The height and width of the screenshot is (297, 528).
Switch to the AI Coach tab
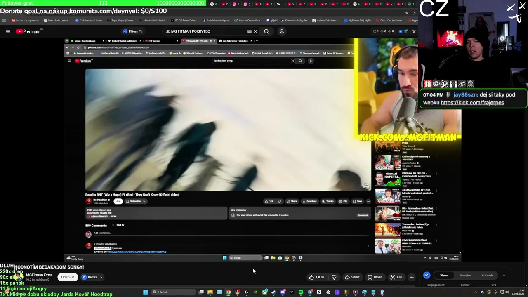click(x=487, y=275)
